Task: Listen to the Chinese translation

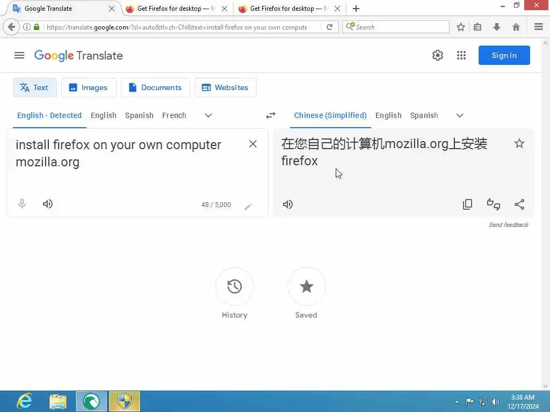Action: click(x=288, y=204)
